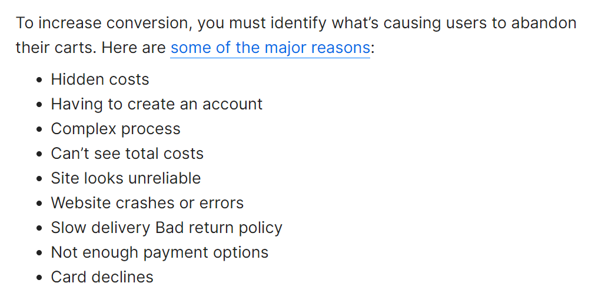The width and height of the screenshot is (615, 293).
Task: Click the bullet before "Website crashes or errors"
Action: coord(39,204)
